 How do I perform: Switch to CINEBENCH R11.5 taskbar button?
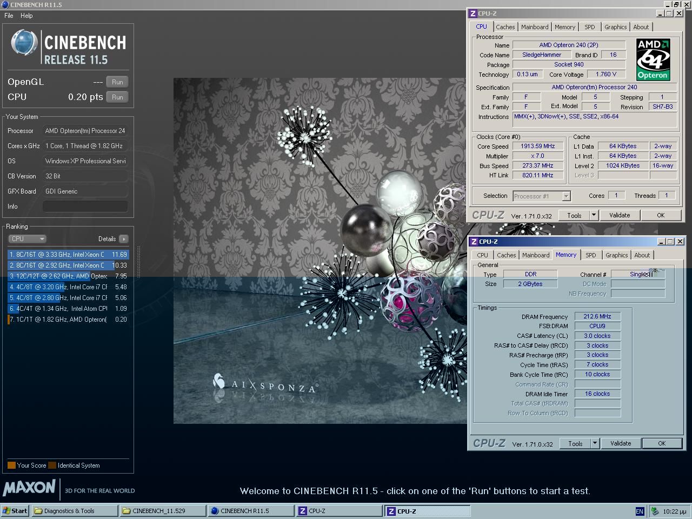click(251, 511)
